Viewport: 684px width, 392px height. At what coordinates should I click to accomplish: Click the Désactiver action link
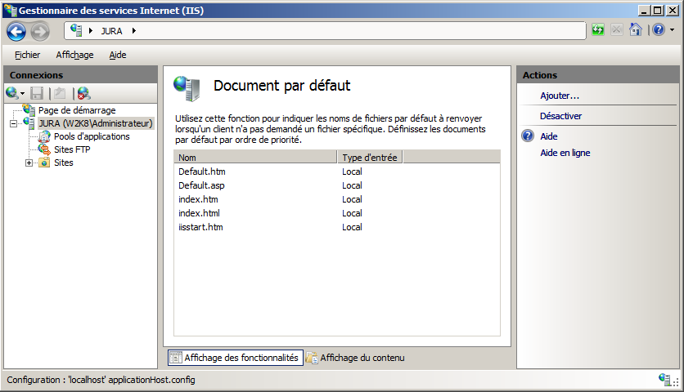560,116
